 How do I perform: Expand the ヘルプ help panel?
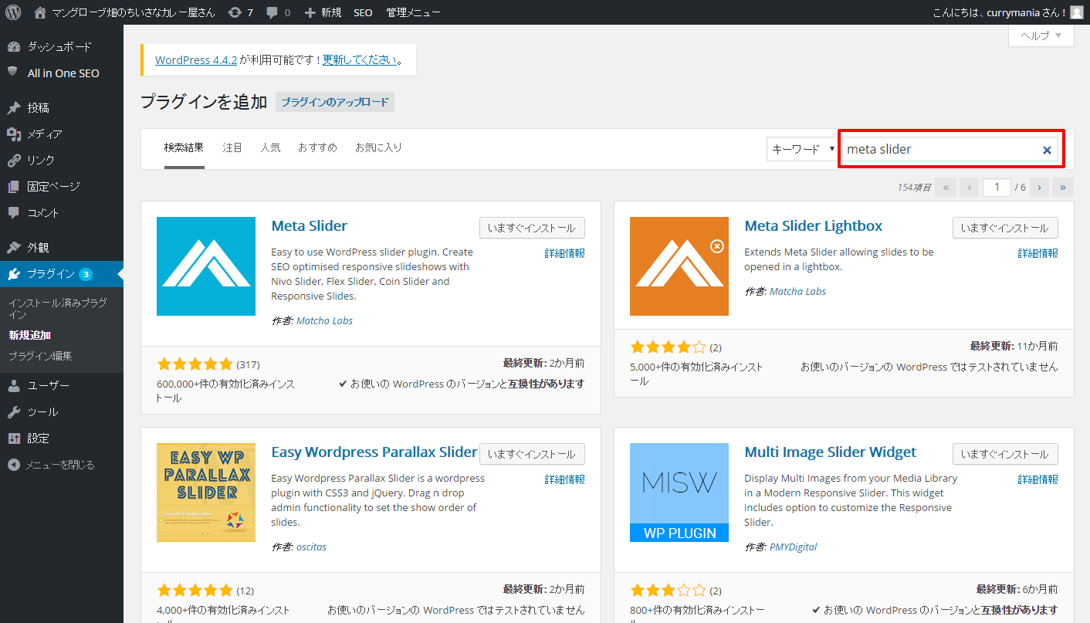(x=1041, y=36)
